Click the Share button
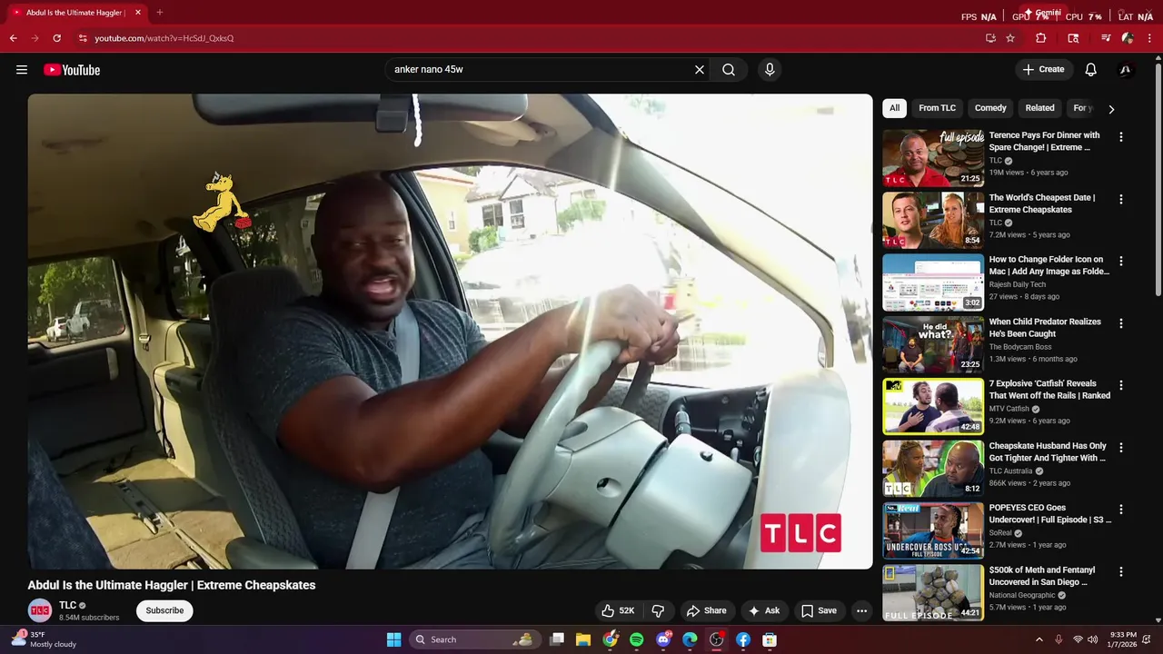This screenshot has height=654, width=1163. [x=707, y=610]
